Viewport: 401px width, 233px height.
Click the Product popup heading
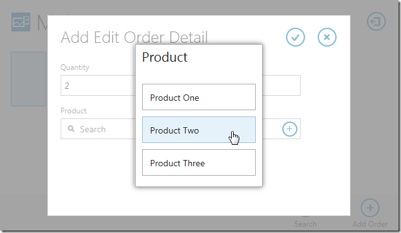[165, 57]
